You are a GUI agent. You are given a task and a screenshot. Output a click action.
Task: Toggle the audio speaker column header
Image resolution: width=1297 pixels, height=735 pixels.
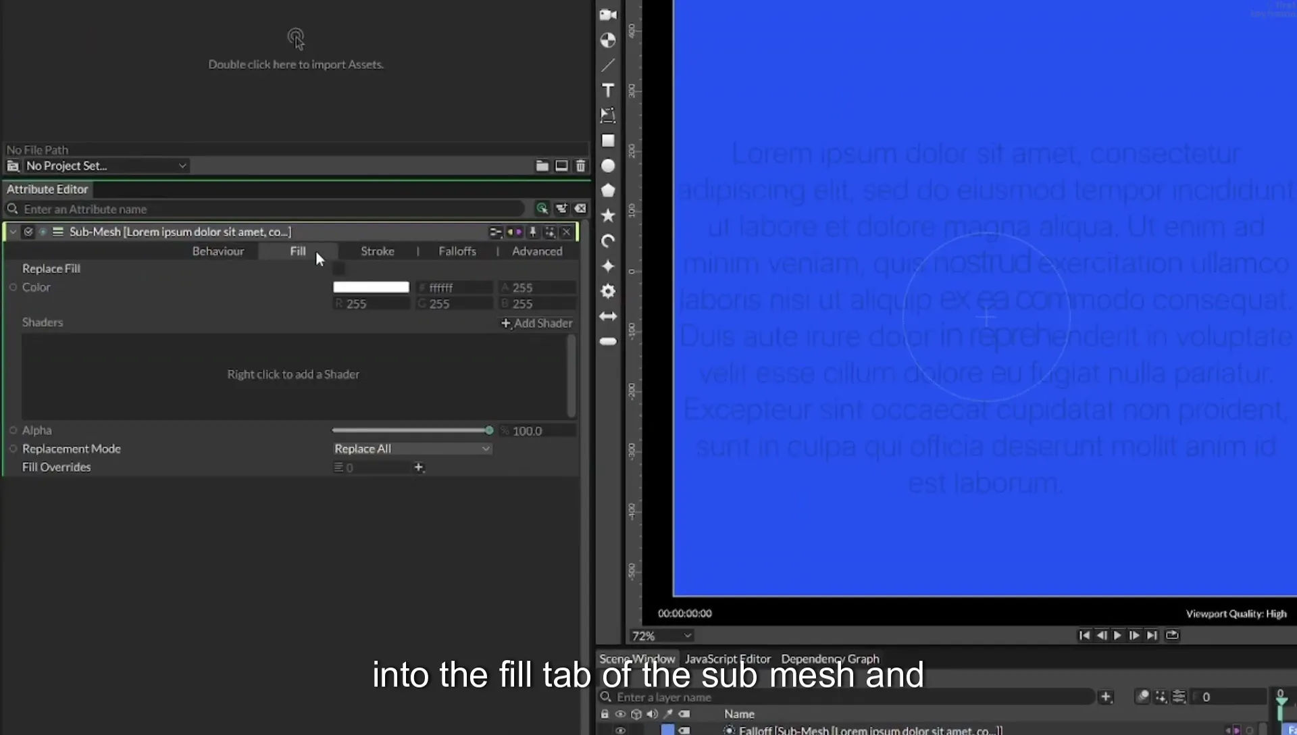pos(652,714)
